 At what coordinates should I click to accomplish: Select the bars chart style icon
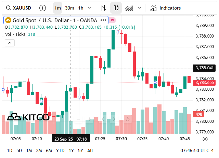(x=103, y=8)
